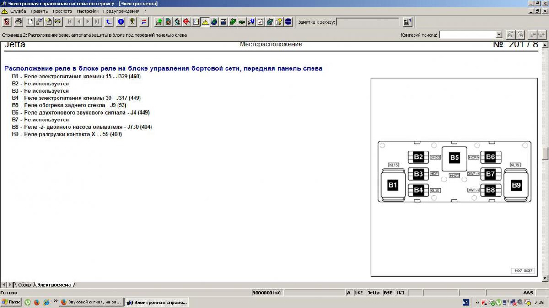Click the green book toolbar icon
The width and height of the screenshot is (549, 308).
pos(232,21)
